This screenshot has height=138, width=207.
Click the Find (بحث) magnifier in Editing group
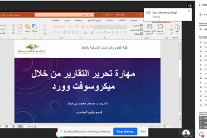pyautogui.click(x=5, y=25)
